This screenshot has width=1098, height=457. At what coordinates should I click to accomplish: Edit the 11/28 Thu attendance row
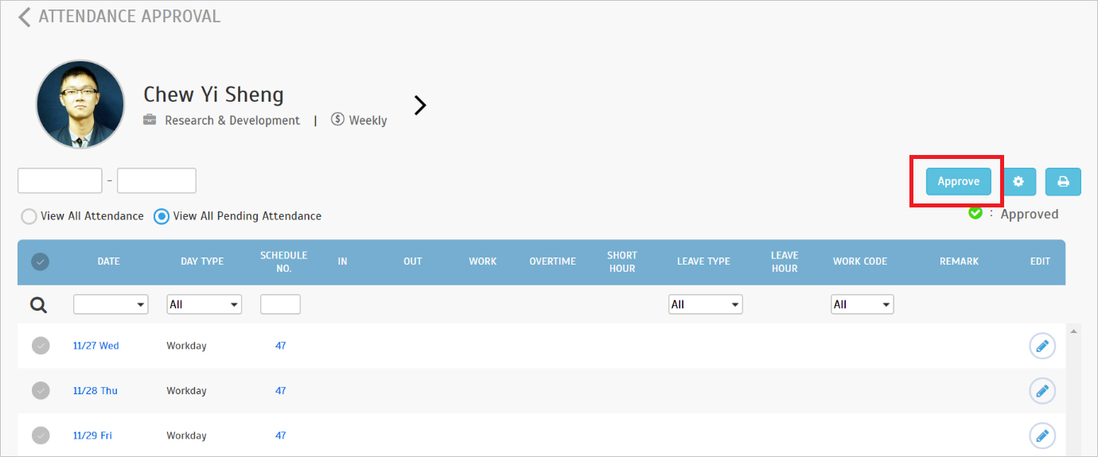1042,391
